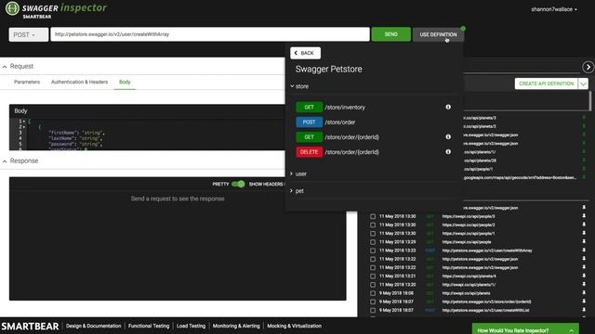The width and height of the screenshot is (595, 334).
Task: Pin the 13:23 createWithArray history request
Action: pos(584,250)
